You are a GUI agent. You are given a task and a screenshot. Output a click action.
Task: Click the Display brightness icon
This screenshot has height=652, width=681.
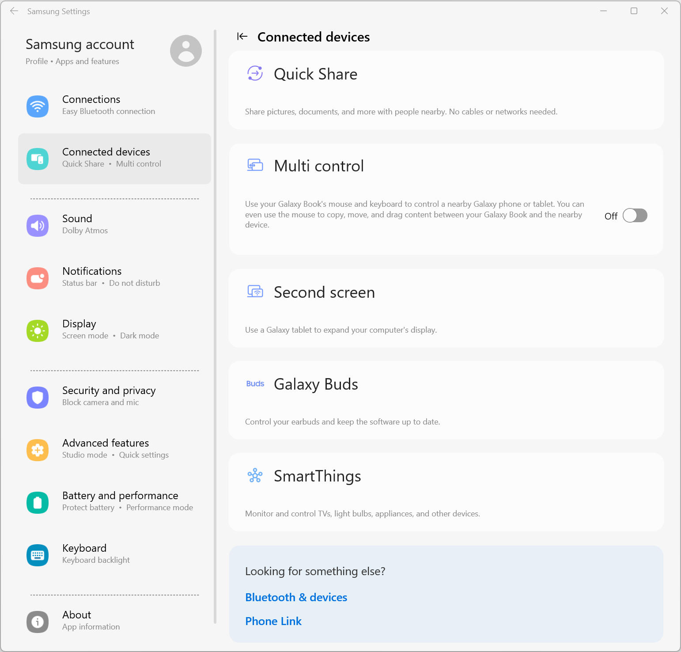click(38, 331)
